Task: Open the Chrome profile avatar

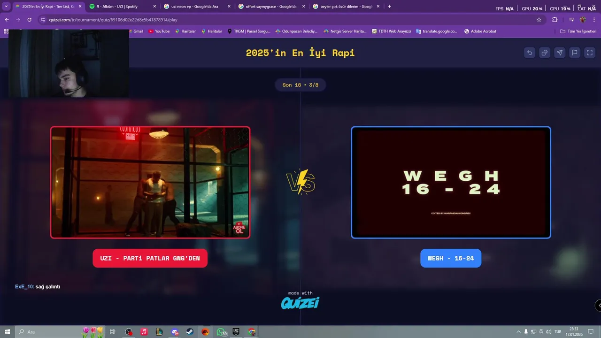Action: pos(583,20)
